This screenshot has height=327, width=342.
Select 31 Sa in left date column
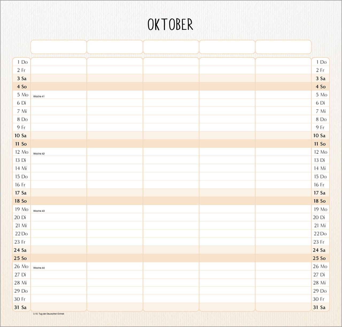(21, 307)
